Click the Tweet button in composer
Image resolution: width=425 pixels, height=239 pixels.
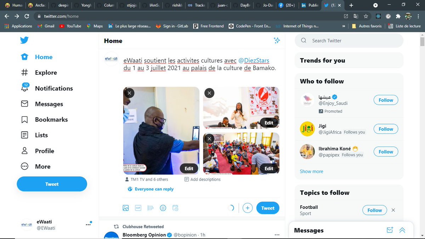tap(268, 208)
